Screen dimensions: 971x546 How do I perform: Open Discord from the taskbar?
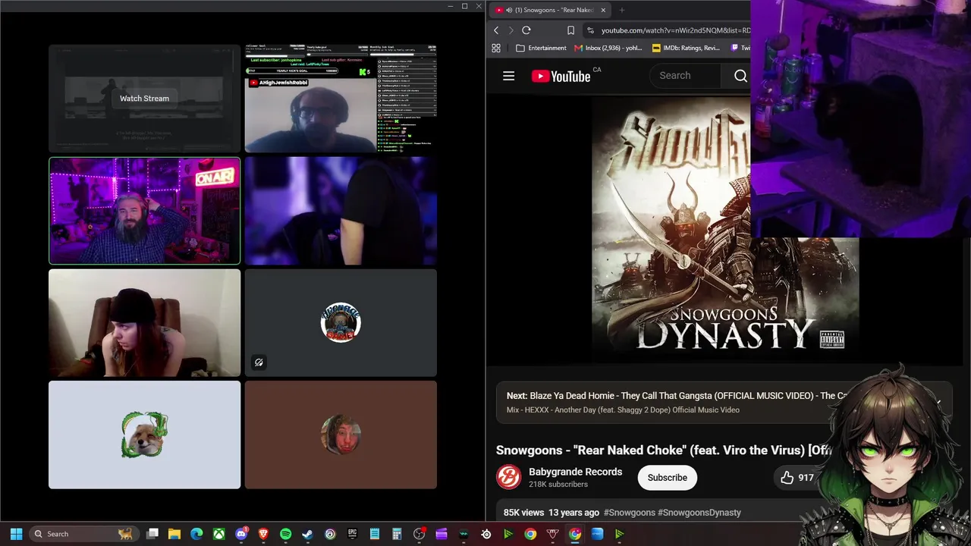(241, 534)
